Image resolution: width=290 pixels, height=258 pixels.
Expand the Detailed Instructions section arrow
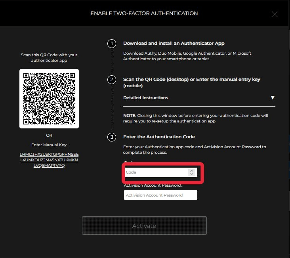click(x=273, y=97)
